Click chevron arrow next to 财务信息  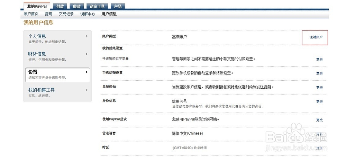point(86,54)
